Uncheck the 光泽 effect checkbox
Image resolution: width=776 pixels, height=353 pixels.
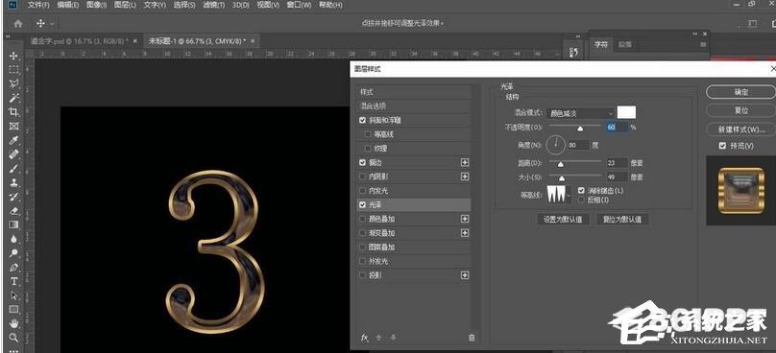point(363,204)
